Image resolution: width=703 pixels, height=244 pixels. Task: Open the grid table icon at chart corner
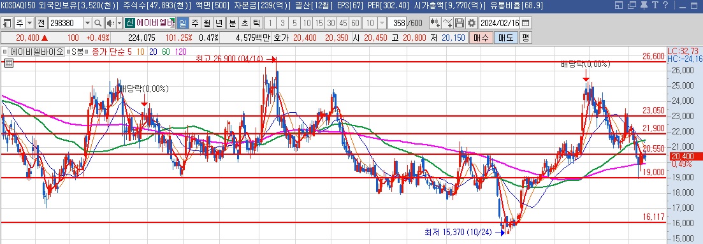[8, 63]
